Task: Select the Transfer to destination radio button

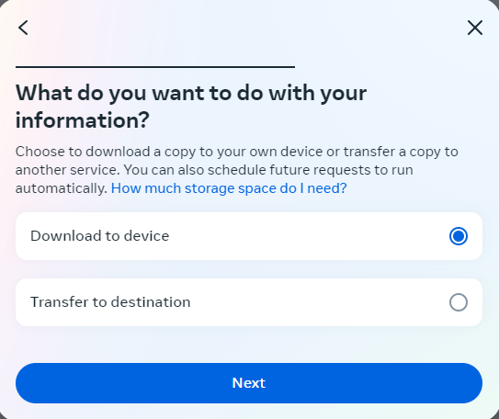Action: tap(459, 302)
